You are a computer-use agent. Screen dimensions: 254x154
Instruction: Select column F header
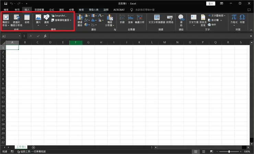pos(76,42)
